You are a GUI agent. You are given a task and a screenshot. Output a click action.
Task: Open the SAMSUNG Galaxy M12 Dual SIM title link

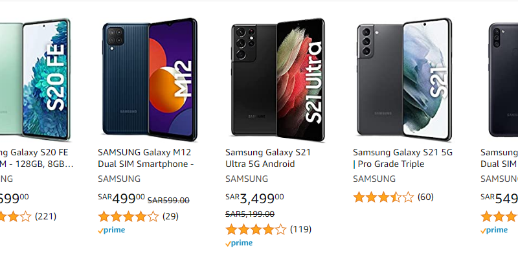click(146, 158)
